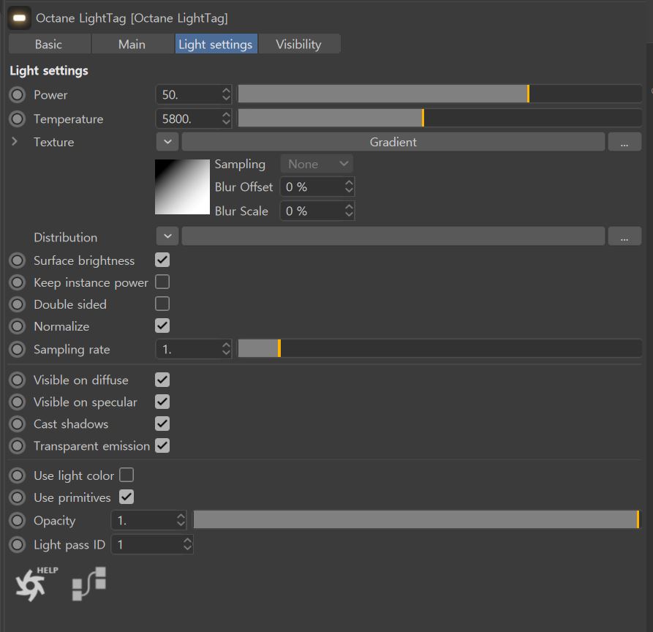Image resolution: width=653 pixels, height=632 pixels.
Task: Switch to the Main tab
Action: click(132, 44)
